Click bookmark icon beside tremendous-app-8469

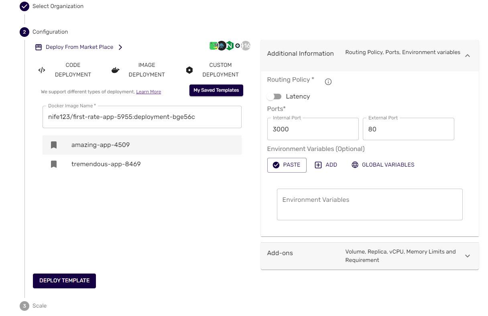tap(54, 164)
